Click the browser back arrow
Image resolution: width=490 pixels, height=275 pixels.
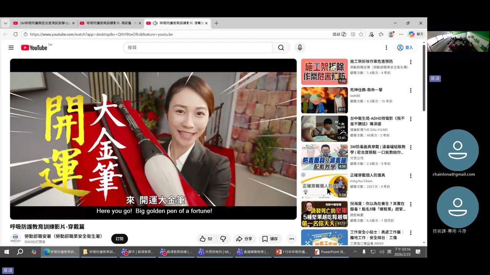pos(5,34)
